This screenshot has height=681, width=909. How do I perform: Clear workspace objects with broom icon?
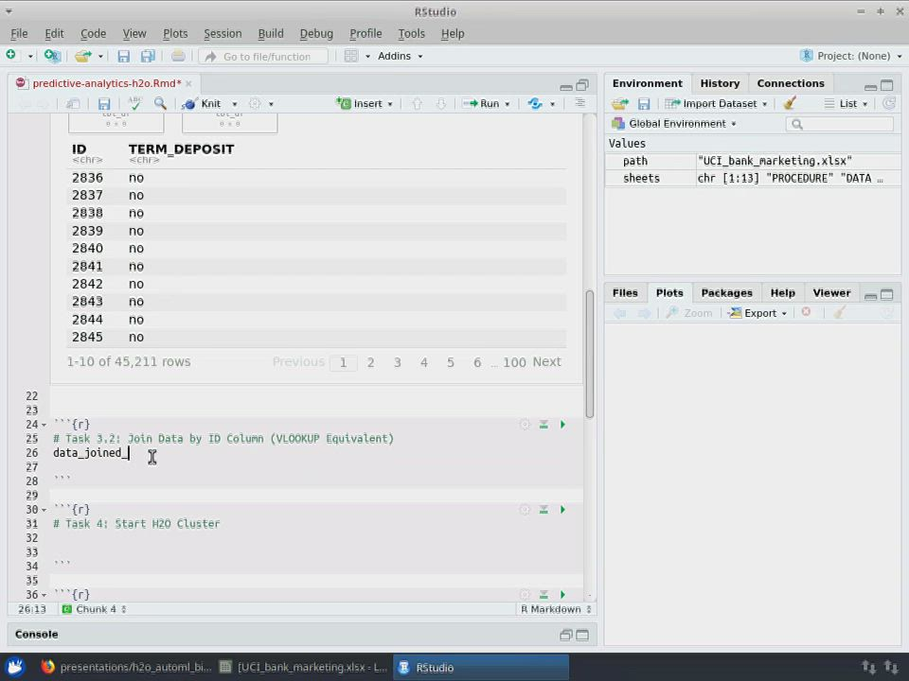(x=790, y=103)
